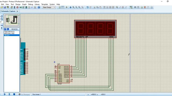Go to Home page icon

12,7
